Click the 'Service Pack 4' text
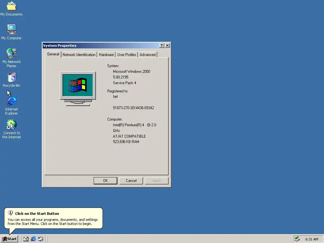This screenshot has width=324, height=243. tap(124, 83)
